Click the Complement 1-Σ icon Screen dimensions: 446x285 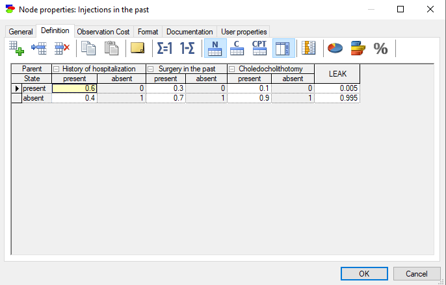click(x=187, y=48)
